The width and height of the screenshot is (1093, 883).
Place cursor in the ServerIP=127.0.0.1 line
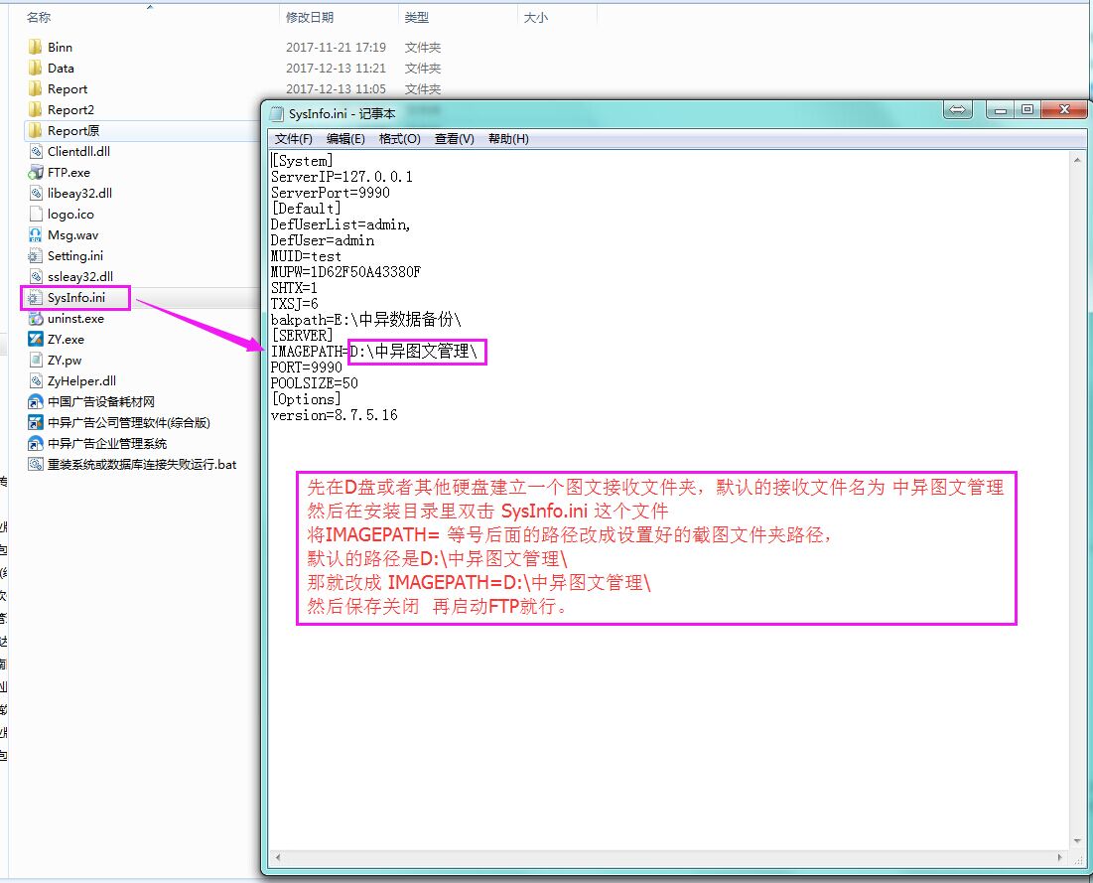coord(342,177)
